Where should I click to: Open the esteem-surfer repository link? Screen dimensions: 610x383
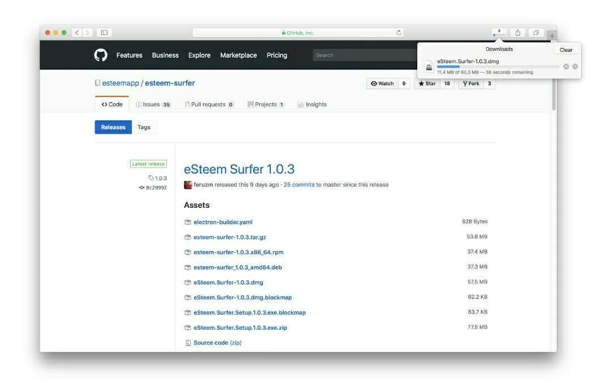pos(170,83)
